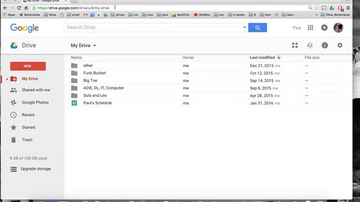Screen dimensions: 360x202
Task: Click the cast screen extension icon
Action: click(x=324, y=8)
